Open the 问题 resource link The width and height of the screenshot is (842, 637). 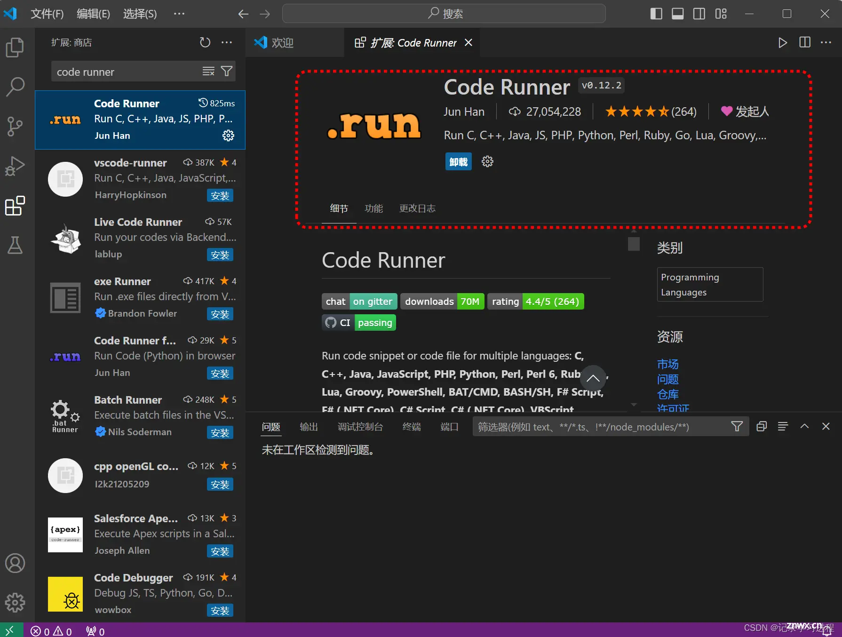tap(667, 379)
